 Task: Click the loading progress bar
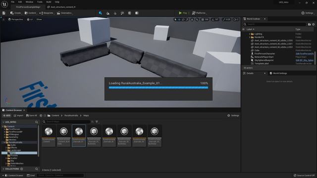tap(158, 88)
